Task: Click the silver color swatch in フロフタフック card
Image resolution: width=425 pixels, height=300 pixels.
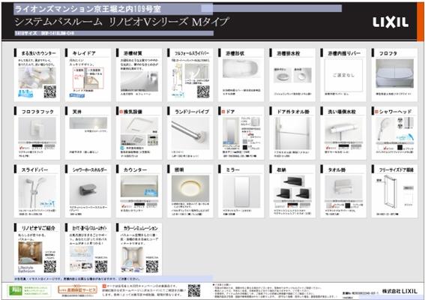Action: [49, 146]
